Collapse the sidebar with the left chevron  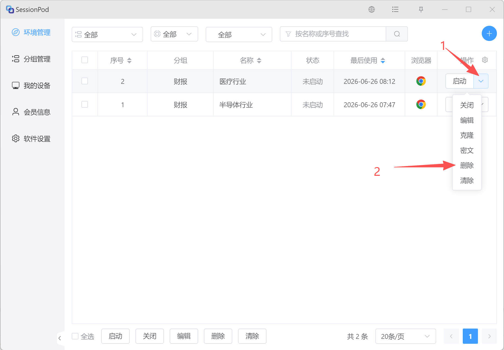coord(60,338)
